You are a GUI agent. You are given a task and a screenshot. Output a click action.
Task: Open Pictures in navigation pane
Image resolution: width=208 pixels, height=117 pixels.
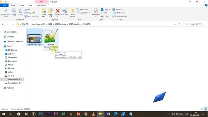[x=10, y=69]
